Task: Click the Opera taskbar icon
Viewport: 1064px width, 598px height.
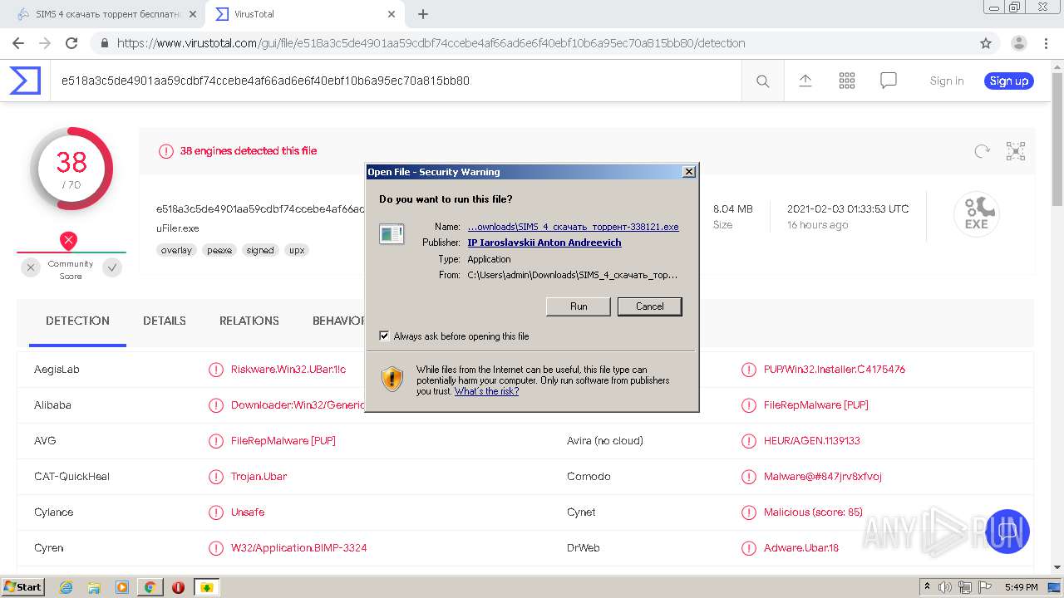Action: [178, 587]
